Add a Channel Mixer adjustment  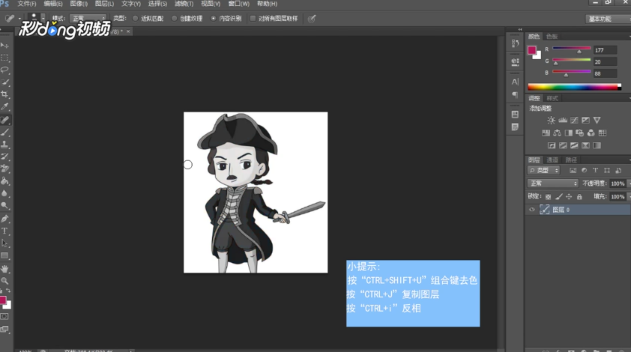point(591,133)
